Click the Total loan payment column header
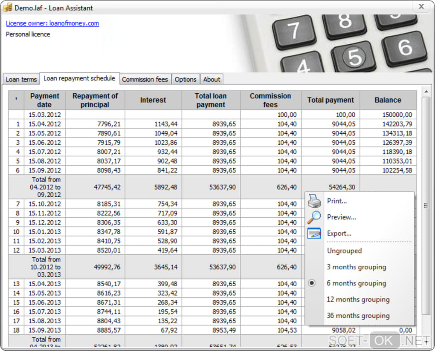 211,100
